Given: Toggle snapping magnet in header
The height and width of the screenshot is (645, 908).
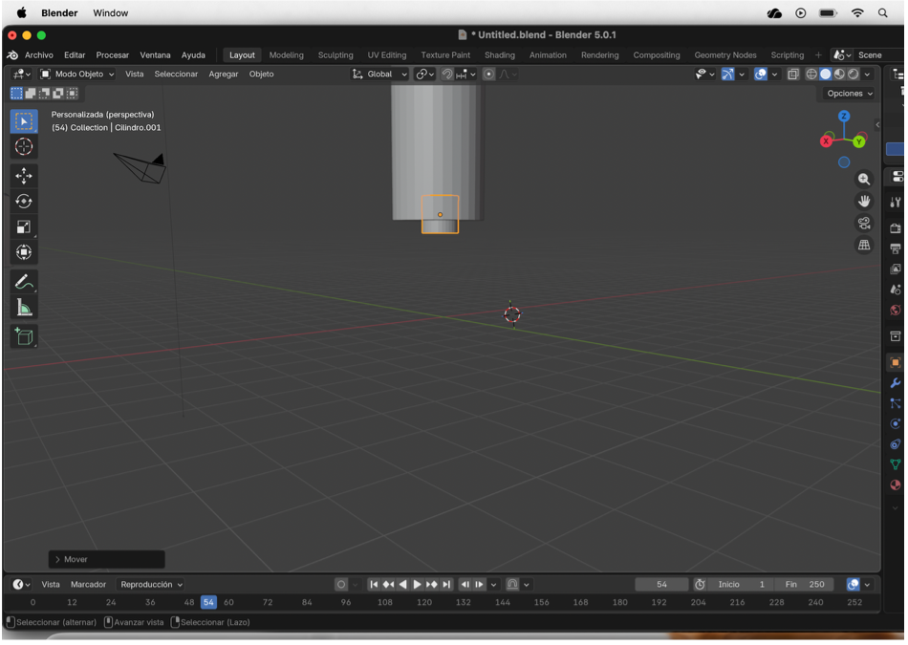Looking at the screenshot, I should [x=447, y=75].
